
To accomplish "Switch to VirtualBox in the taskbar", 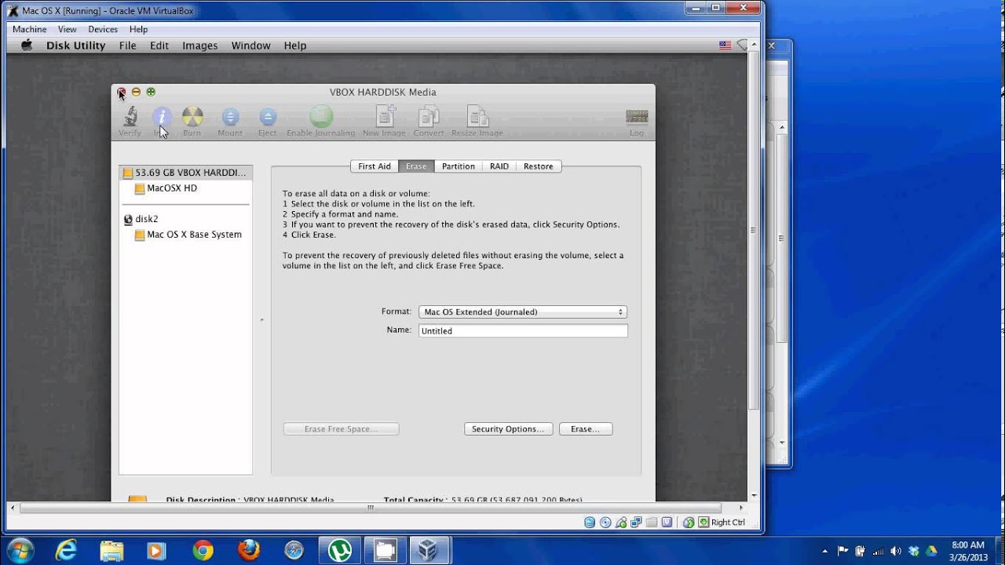I will 430,550.
